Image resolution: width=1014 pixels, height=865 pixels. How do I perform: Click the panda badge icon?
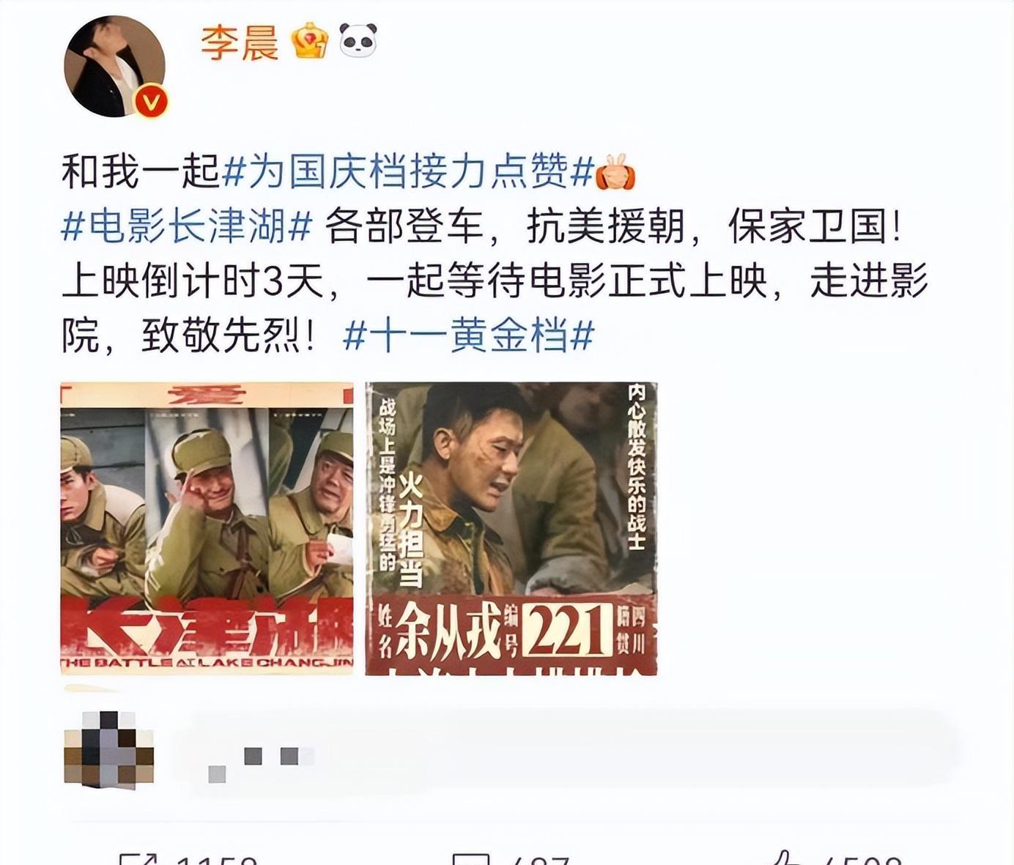[358, 40]
